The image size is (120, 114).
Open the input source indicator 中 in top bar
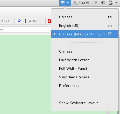coord(65,3)
